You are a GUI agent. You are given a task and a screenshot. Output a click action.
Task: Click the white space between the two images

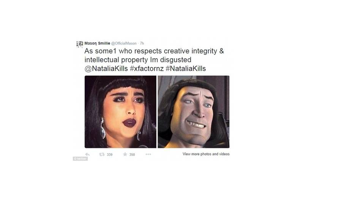click(x=157, y=112)
